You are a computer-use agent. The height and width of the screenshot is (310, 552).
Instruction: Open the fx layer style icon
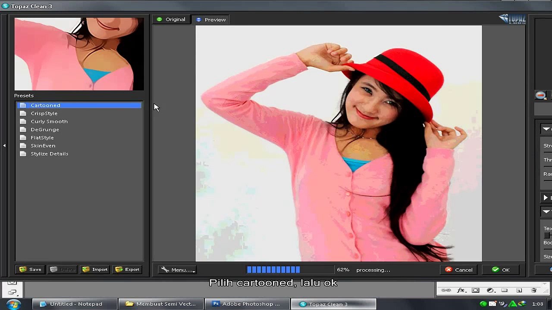[461, 290]
